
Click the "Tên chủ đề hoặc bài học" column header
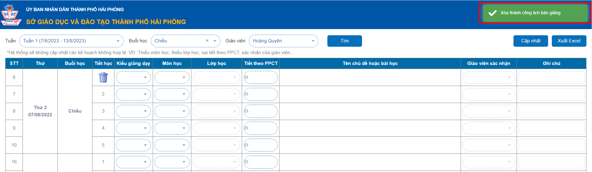tap(370, 63)
